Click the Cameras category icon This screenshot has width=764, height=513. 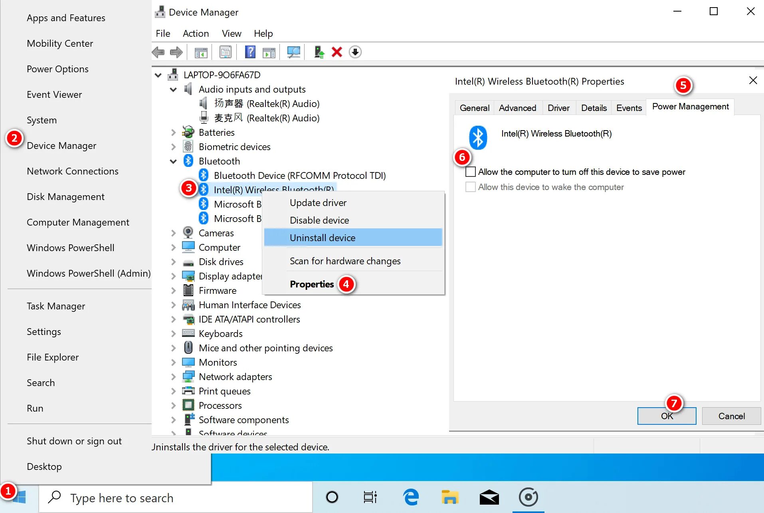tap(188, 233)
